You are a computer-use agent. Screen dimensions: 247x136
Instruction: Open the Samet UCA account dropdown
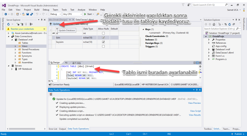234,10
